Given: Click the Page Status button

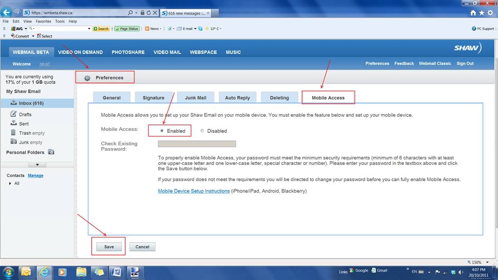Looking at the screenshot, I should 127,29.
